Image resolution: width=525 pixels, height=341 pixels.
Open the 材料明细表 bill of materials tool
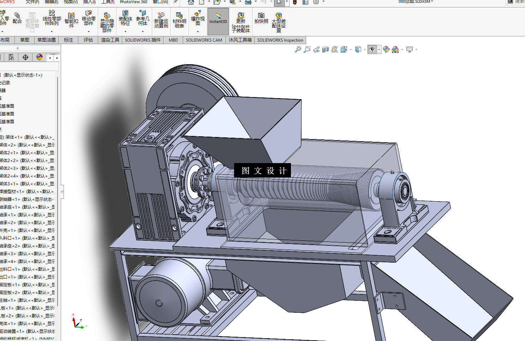(179, 20)
